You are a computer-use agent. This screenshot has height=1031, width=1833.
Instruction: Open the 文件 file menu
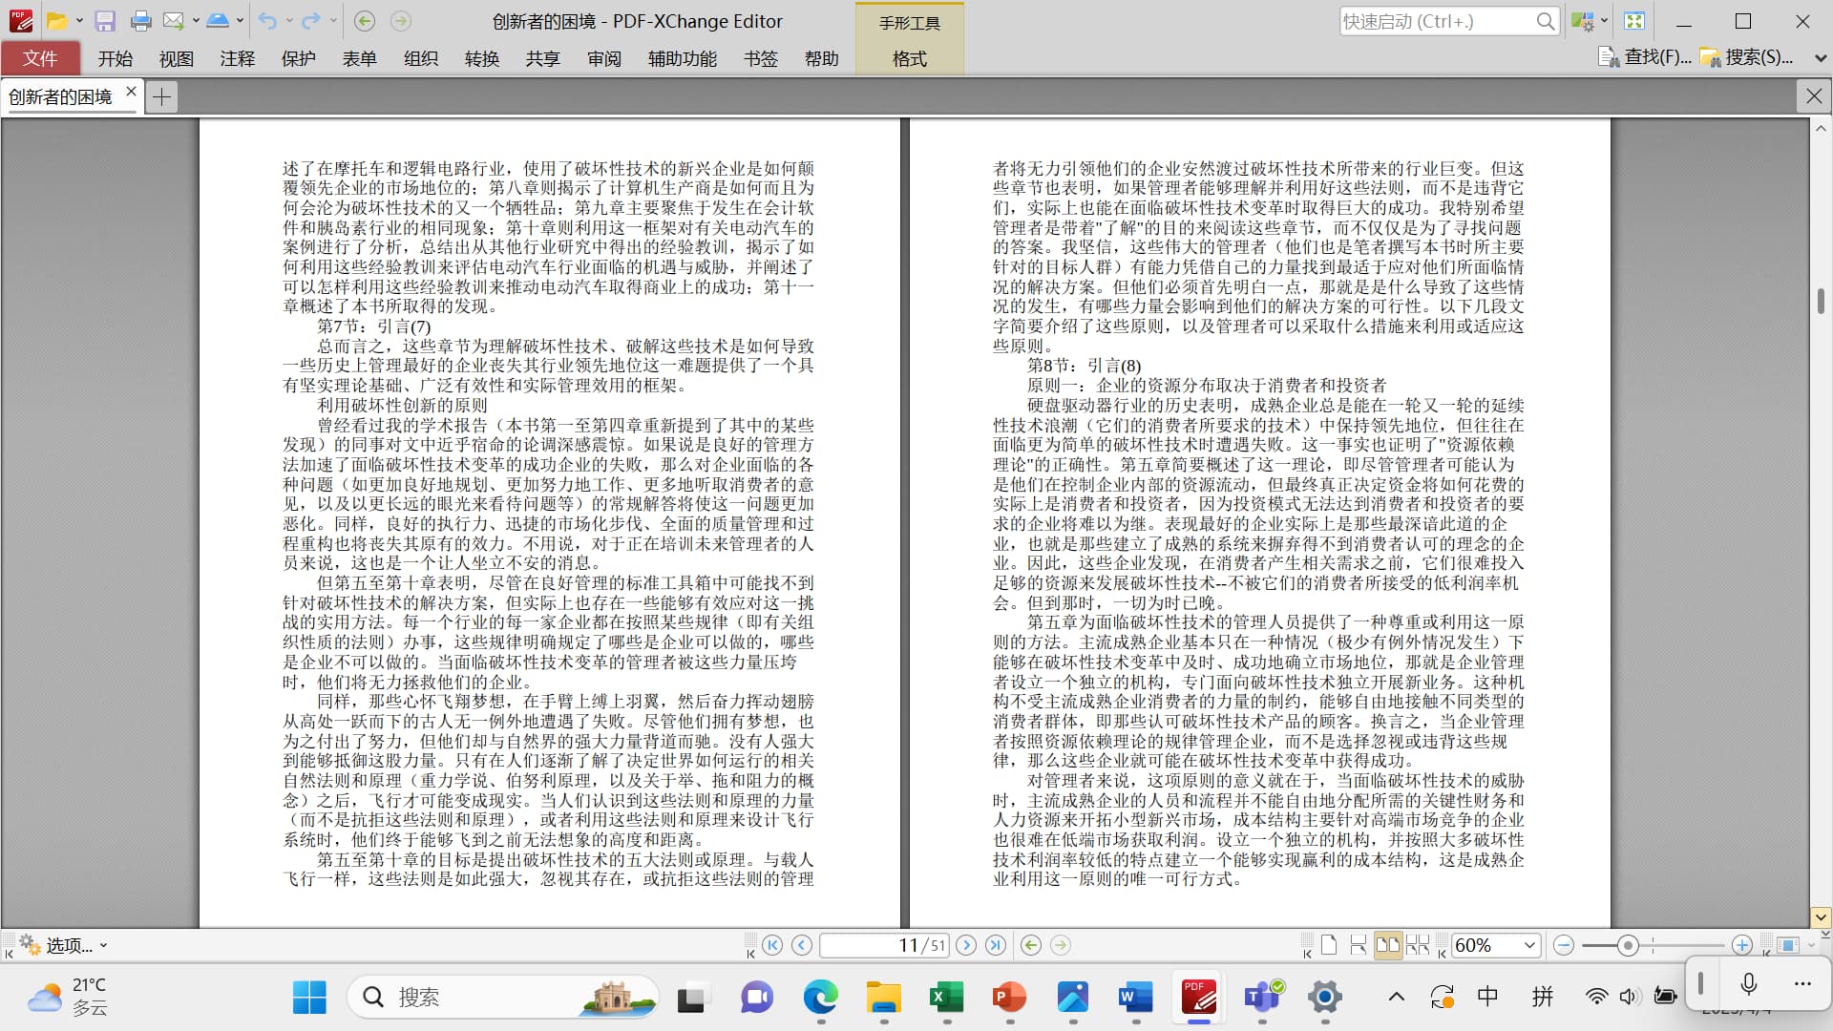[40, 59]
